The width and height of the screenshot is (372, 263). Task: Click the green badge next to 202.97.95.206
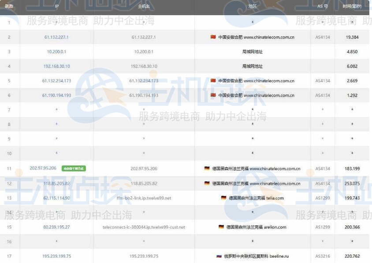(x=74, y=169)
